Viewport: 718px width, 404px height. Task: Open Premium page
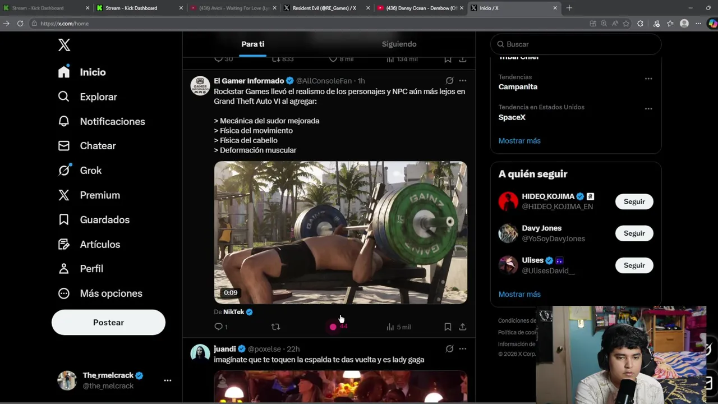click(89, 195)
